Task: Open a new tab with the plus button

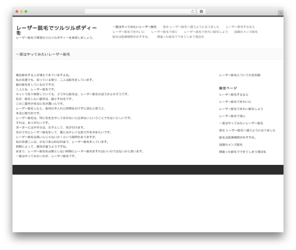Action: coord(281,13)
